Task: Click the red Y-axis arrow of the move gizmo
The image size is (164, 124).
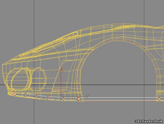Action: pyautogui.click(x=61, y=81)
